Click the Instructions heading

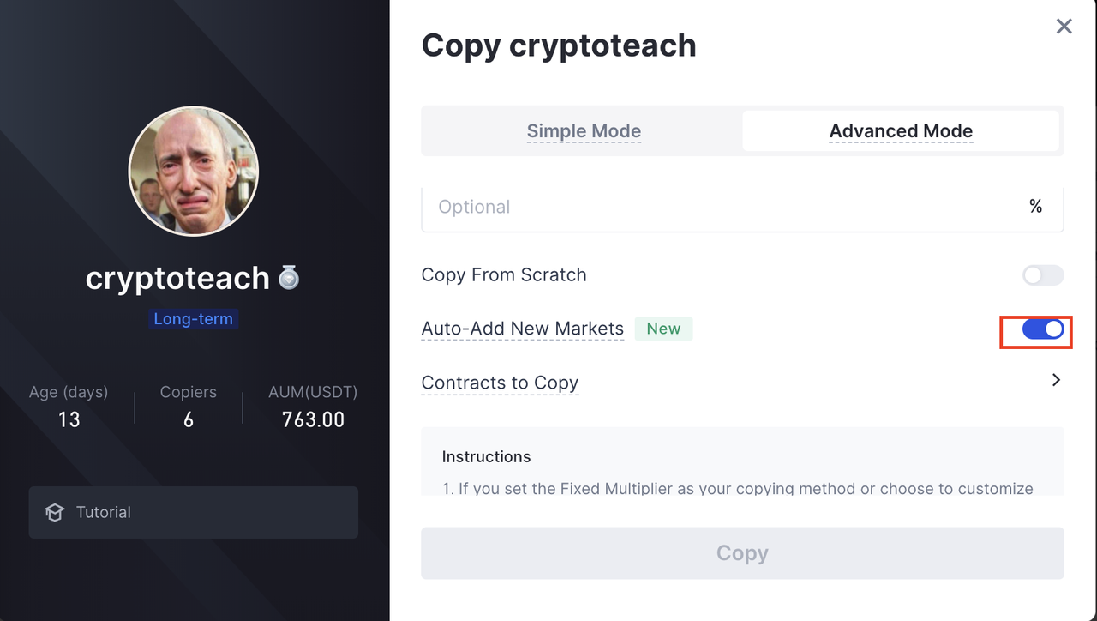coord(486,456)
